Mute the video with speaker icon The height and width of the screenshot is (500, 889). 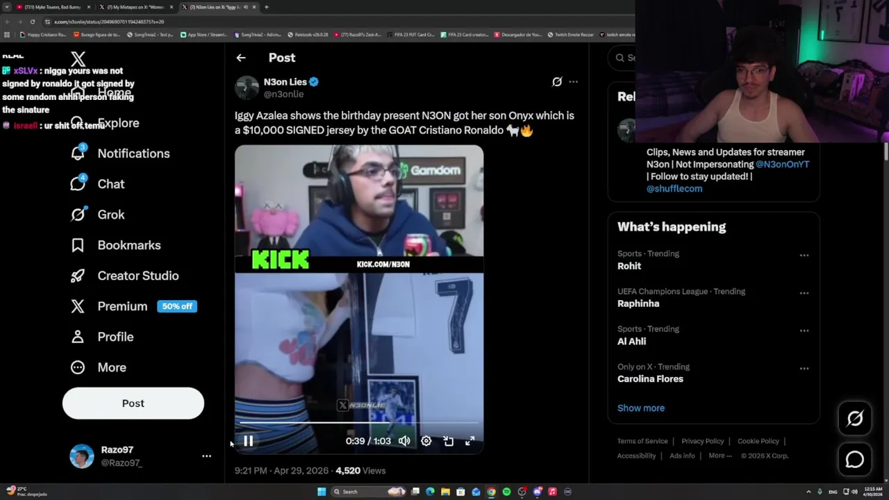click(x=404, y=441)
